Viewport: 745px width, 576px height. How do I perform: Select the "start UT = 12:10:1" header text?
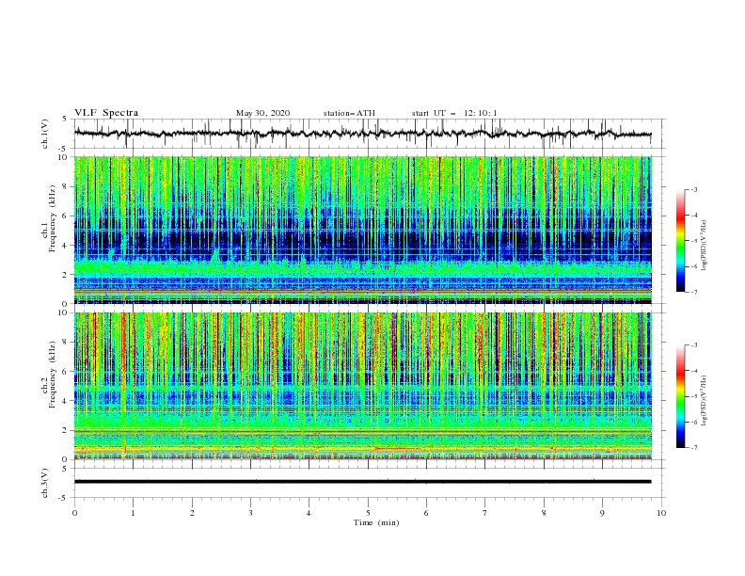(x=454, y=113)
